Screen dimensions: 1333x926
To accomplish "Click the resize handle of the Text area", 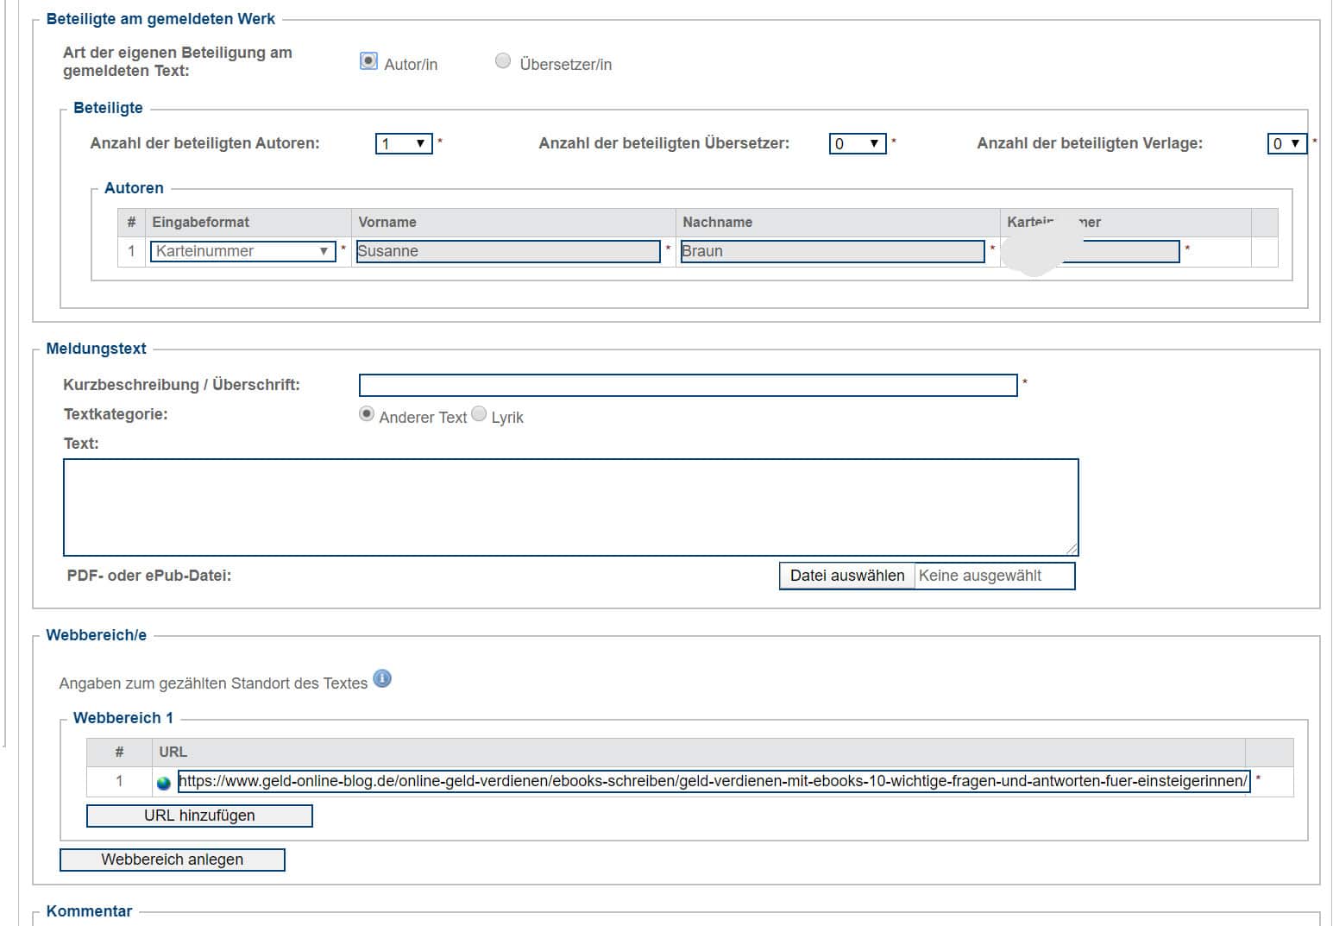I will pos(1072,549).
